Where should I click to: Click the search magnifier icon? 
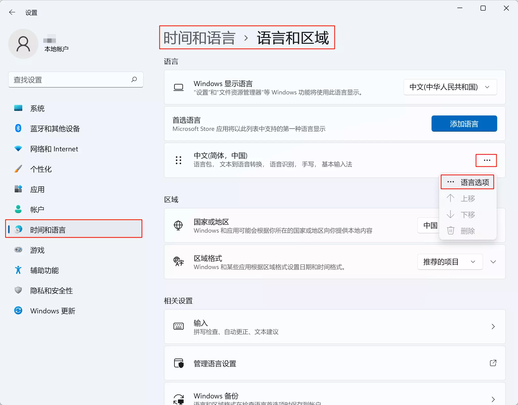pos(134,79)
